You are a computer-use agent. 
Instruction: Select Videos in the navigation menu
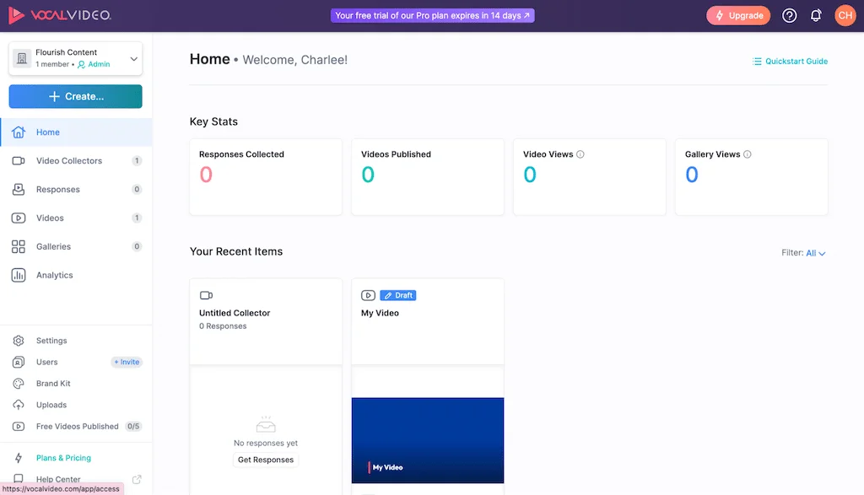[x=48, y=218]
